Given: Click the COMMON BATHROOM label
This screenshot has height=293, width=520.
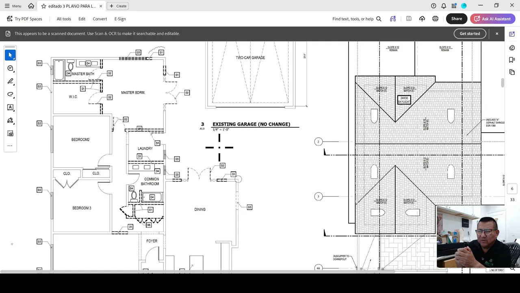Looking at the screenshot, I should pos(150,181).
